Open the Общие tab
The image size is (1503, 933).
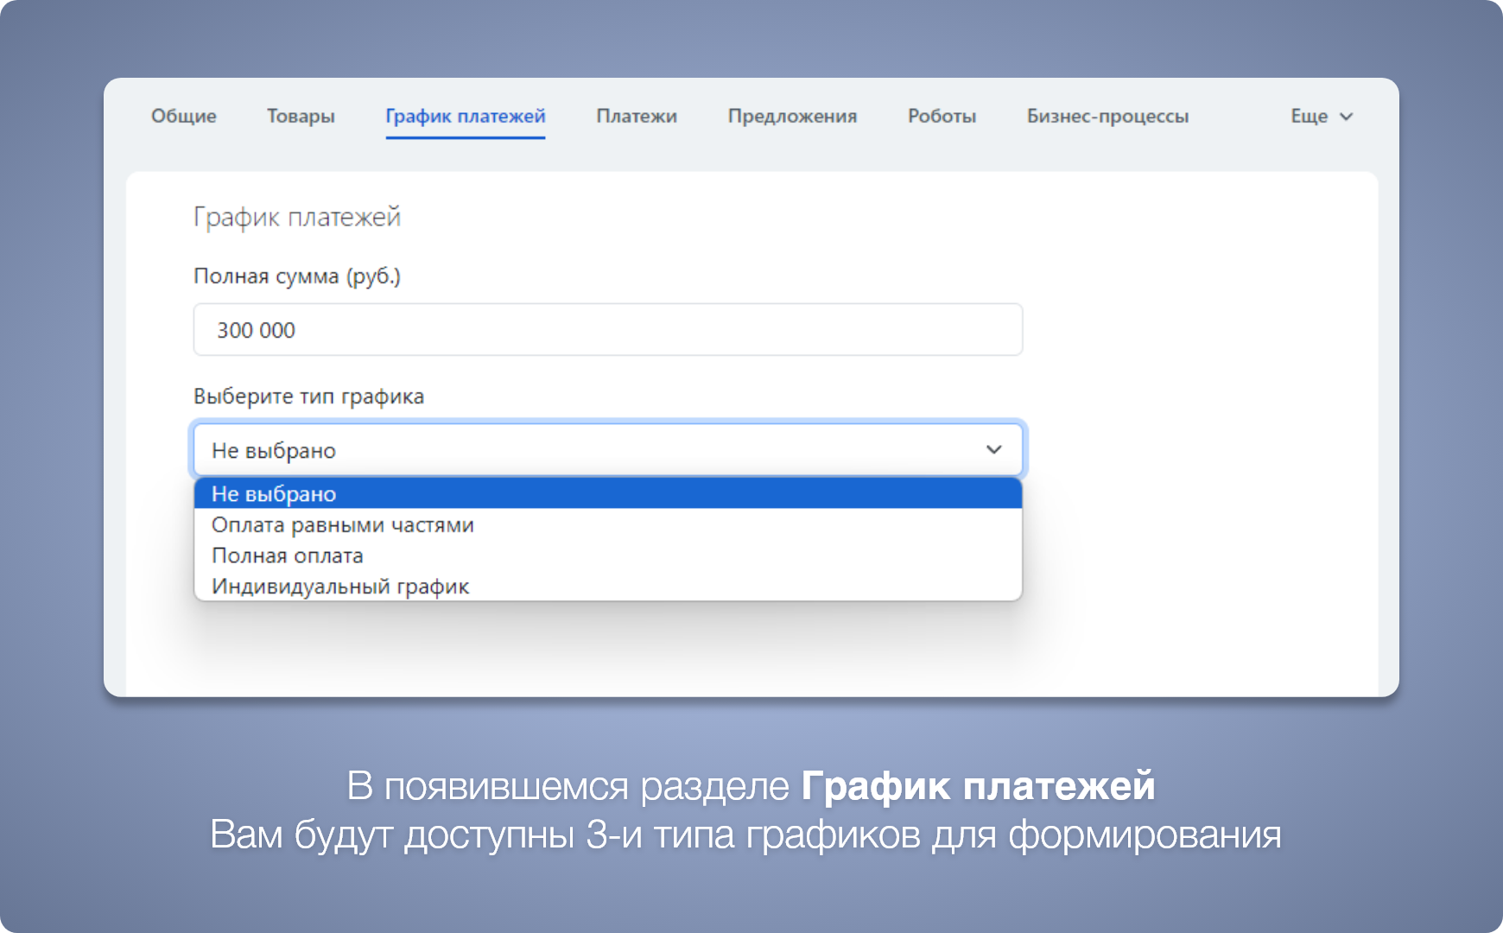(183, 116)
